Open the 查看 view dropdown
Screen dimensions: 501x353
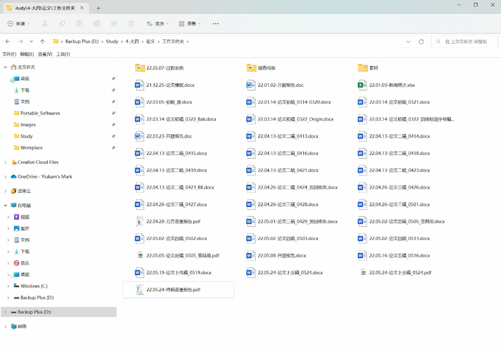190,24
